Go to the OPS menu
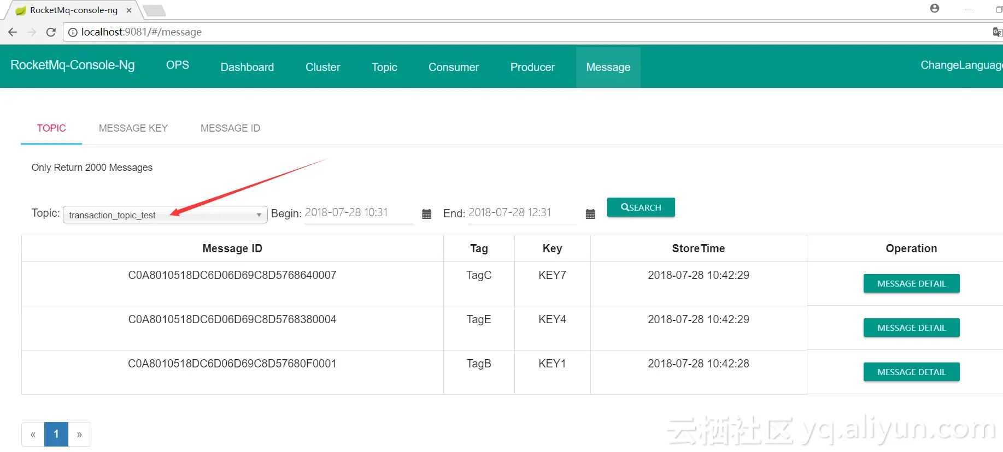Viewport: 1003px width, 452px height. [x=178, y=65]
